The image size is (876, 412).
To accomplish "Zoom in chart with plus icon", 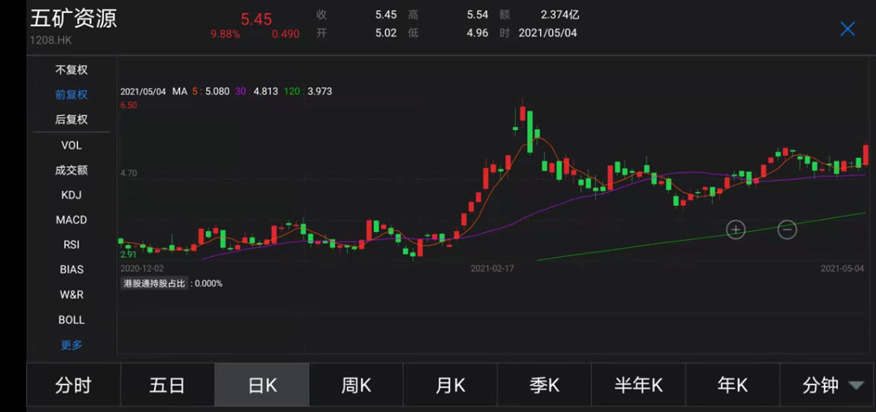I will point(736,230).
